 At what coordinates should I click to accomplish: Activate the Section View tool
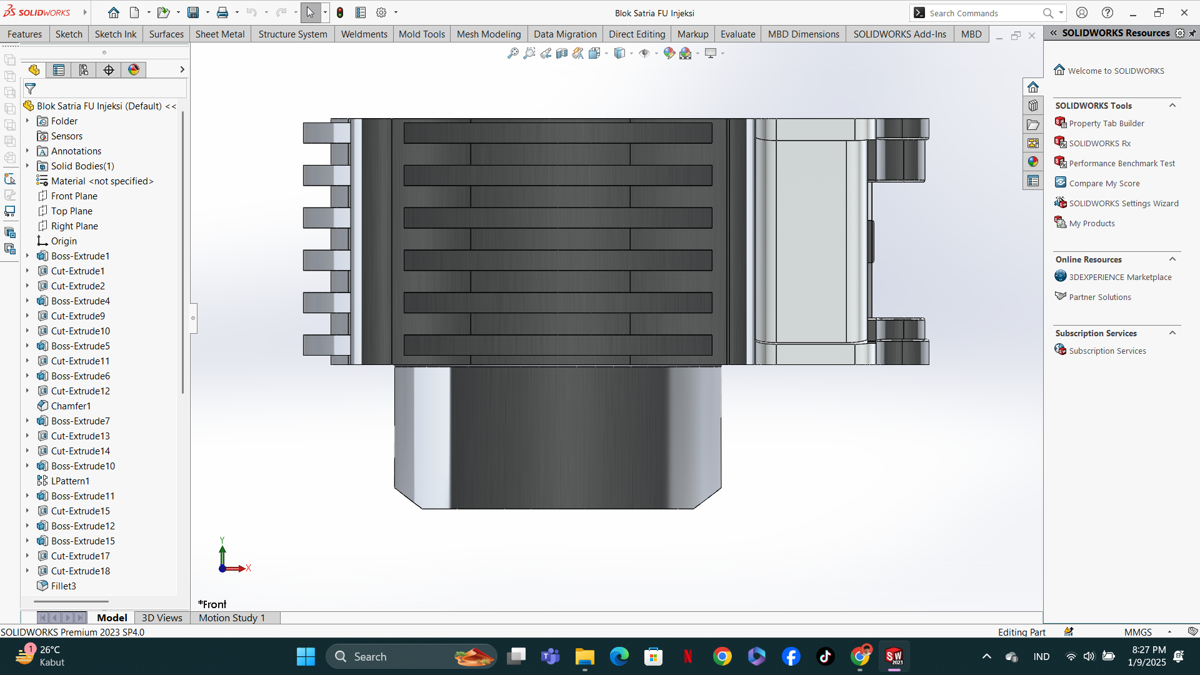[x=562, y=54]
